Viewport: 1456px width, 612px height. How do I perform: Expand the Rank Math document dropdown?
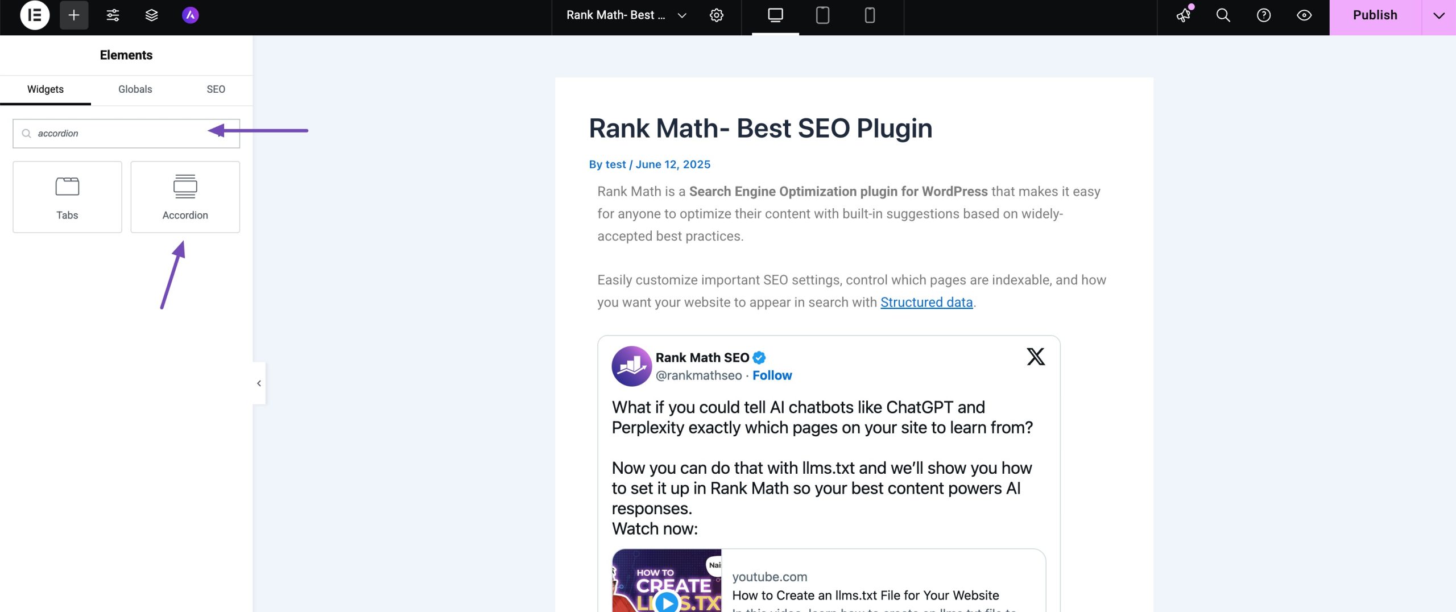pos(682,15)
